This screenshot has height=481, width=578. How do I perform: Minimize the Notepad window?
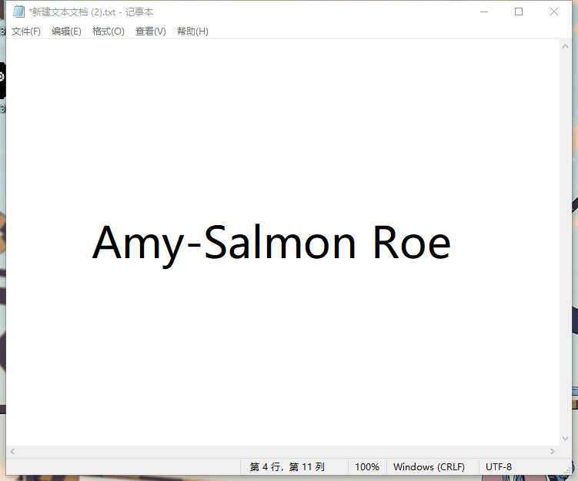[484, 12]
